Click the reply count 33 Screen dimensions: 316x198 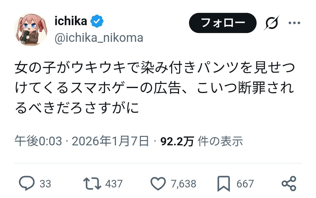pyautogui.click(x=45, y=184)
